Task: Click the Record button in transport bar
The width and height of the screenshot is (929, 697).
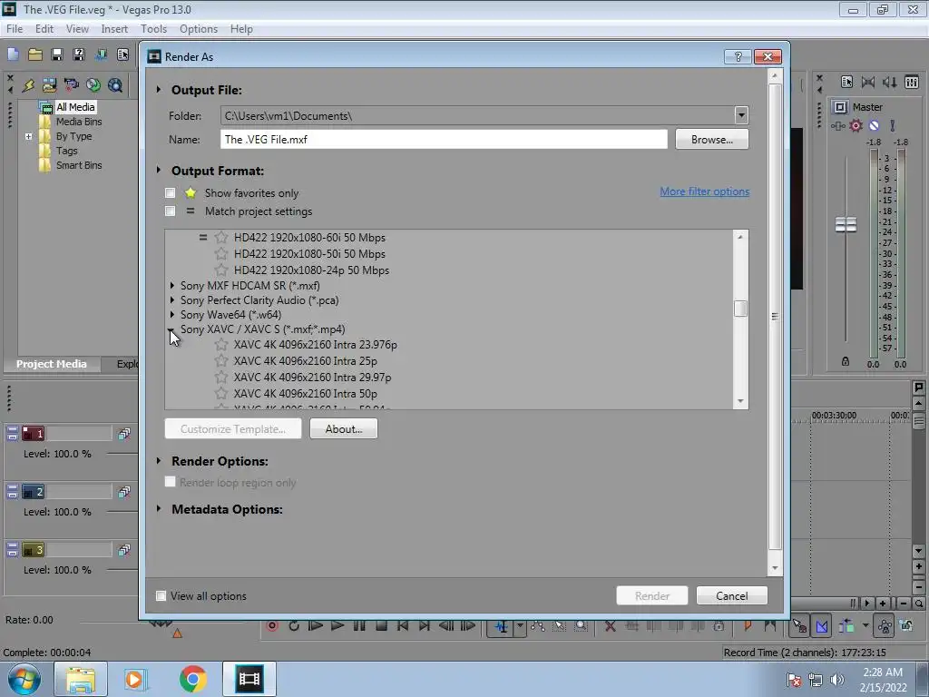Action: coord(272,626)
